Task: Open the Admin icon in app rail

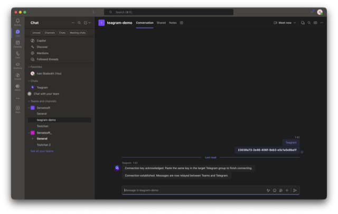Action: pyautogui.click(x=17, y=87)
